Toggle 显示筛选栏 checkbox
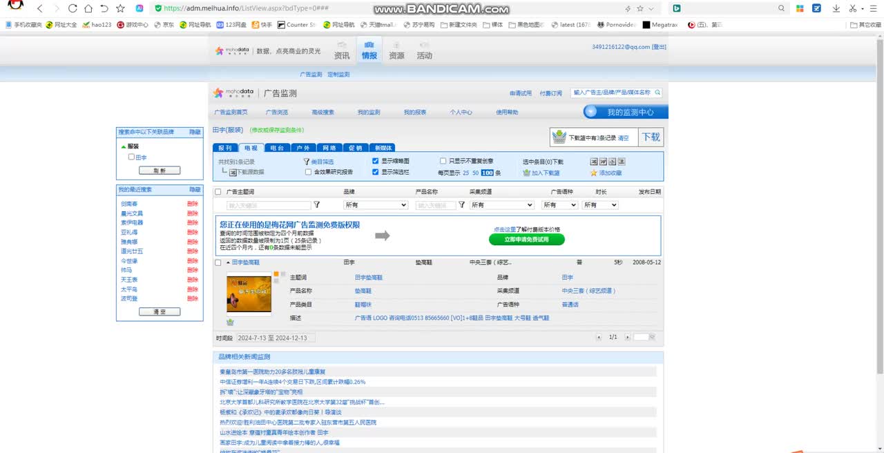Screen dimensions: 884x453 pyautogui.click(x=375, y=172)
